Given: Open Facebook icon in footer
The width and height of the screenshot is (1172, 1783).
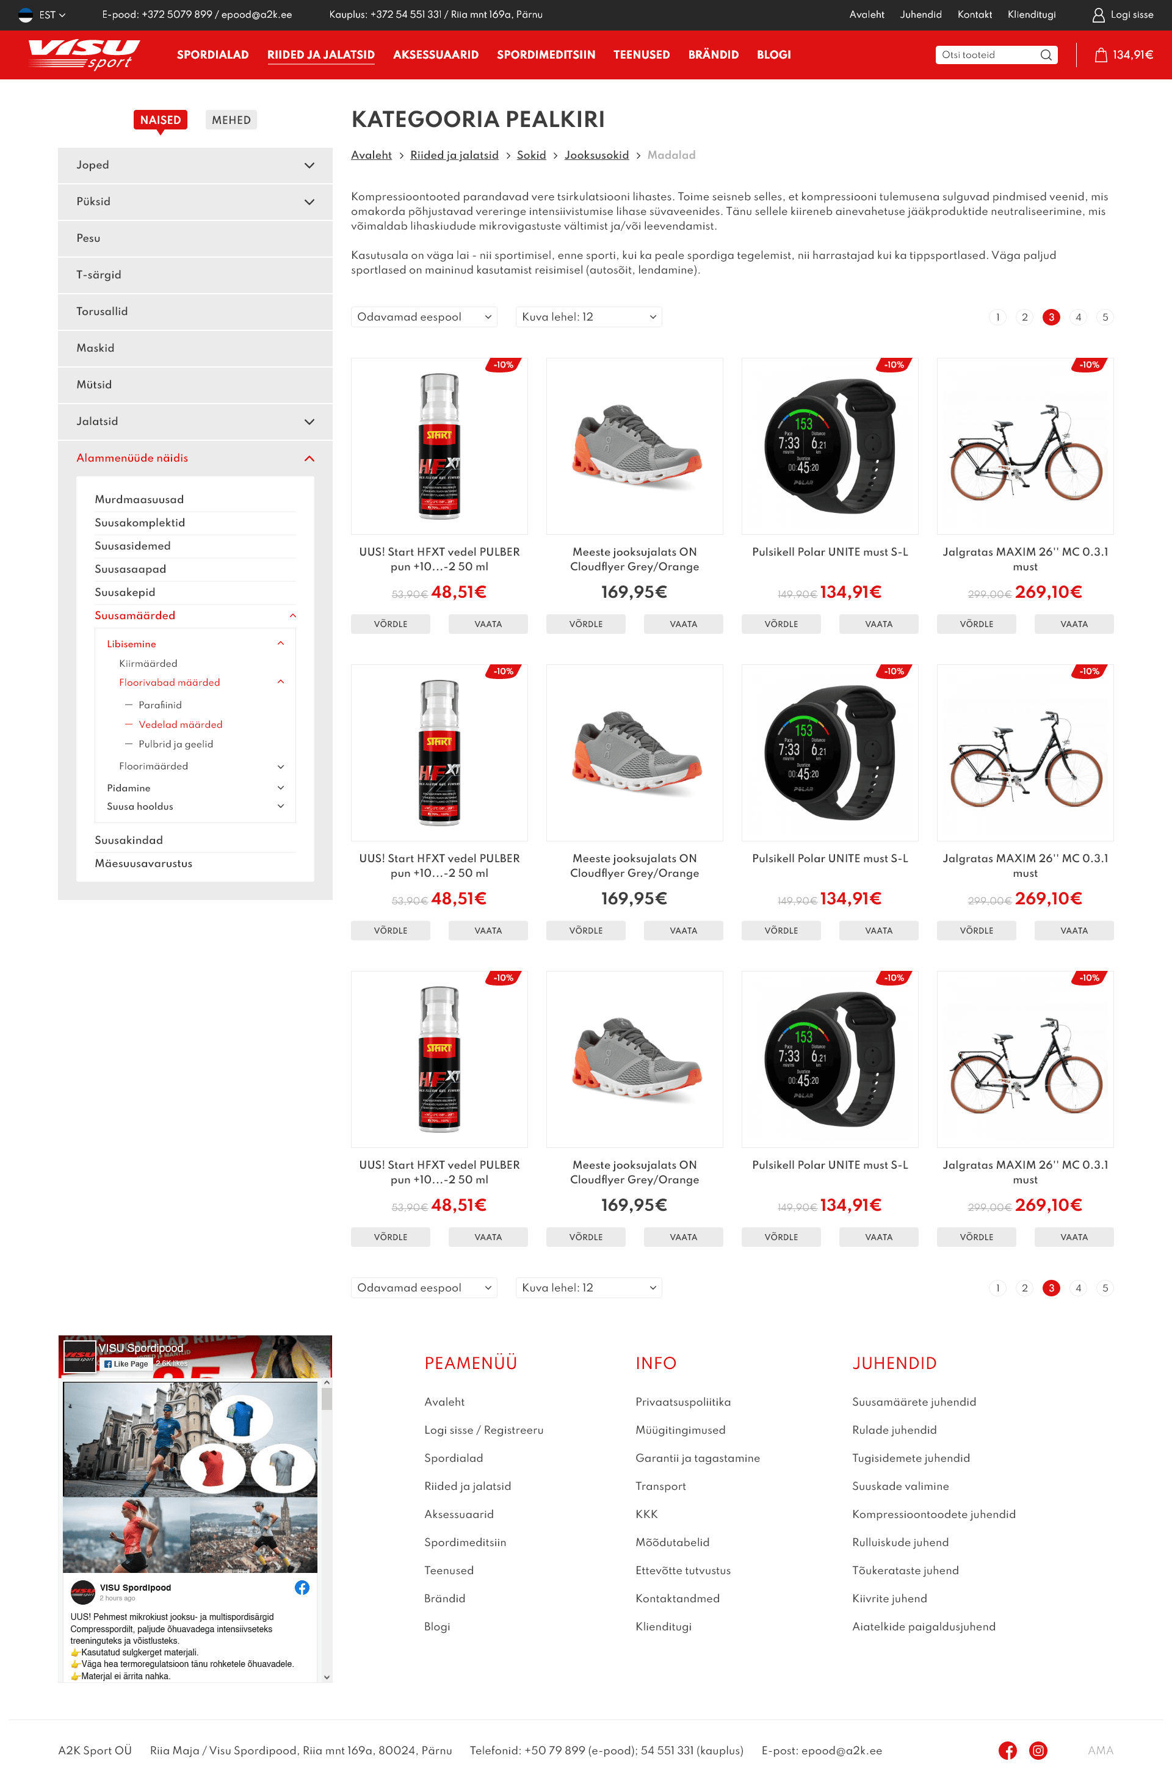Looking at the screenshot, I should tap(1007, 1750).
